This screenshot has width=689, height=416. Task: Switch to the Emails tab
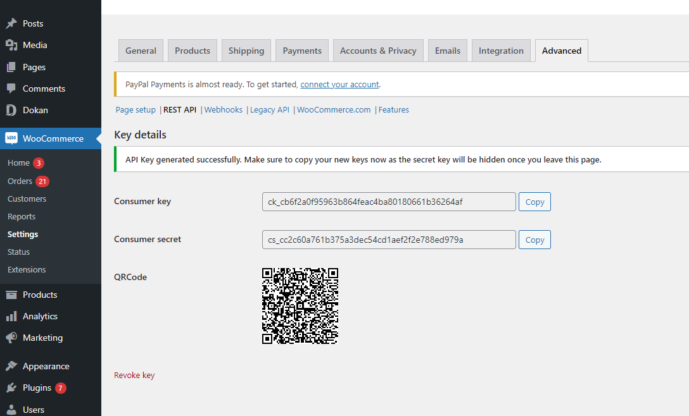447,51
